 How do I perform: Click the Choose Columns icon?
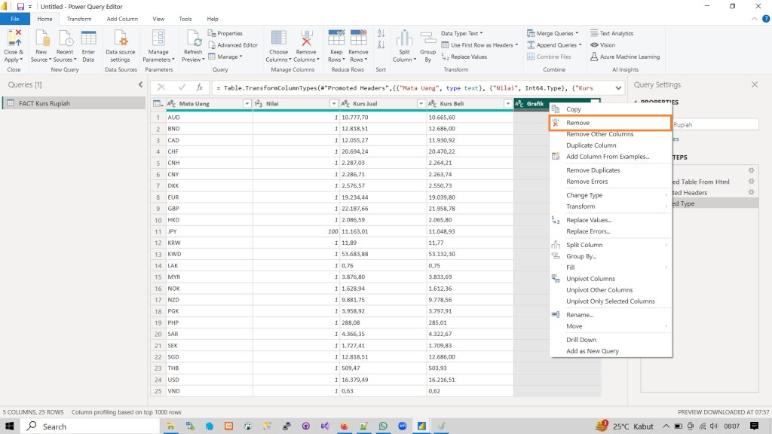(277, 39)
